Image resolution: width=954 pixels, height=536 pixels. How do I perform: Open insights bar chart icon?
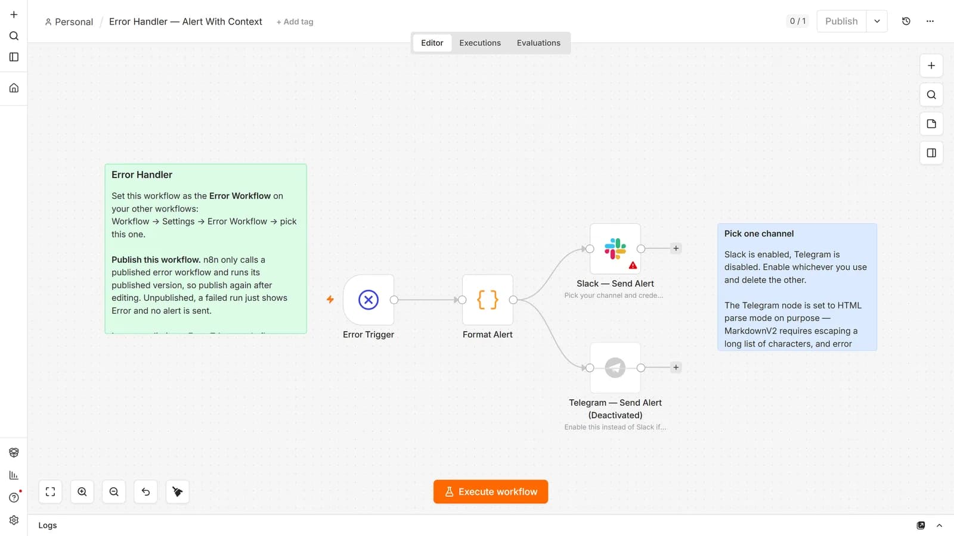pyautogui.click(x=14, y=475)
